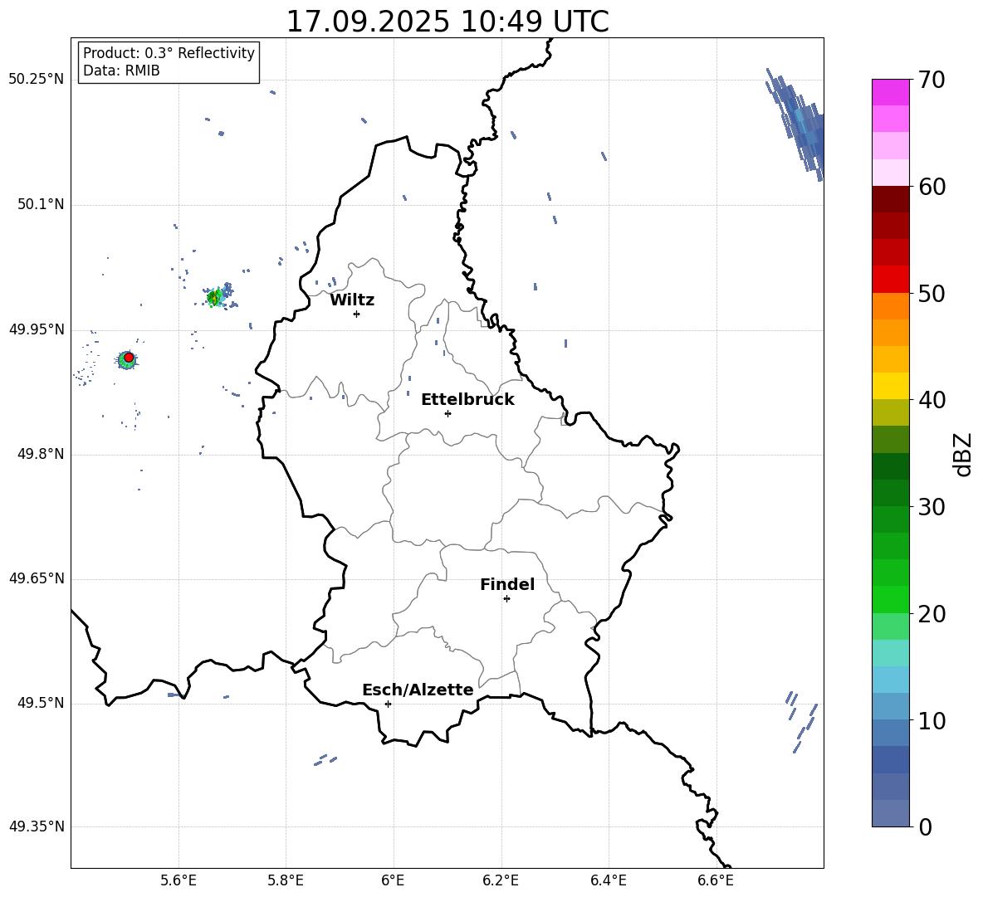Click the map title date and time

pos(447,22)
